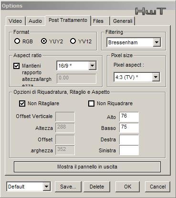176x198 pixels.
Task: Click the Basso field with value 75
Action: pos(129,128)
